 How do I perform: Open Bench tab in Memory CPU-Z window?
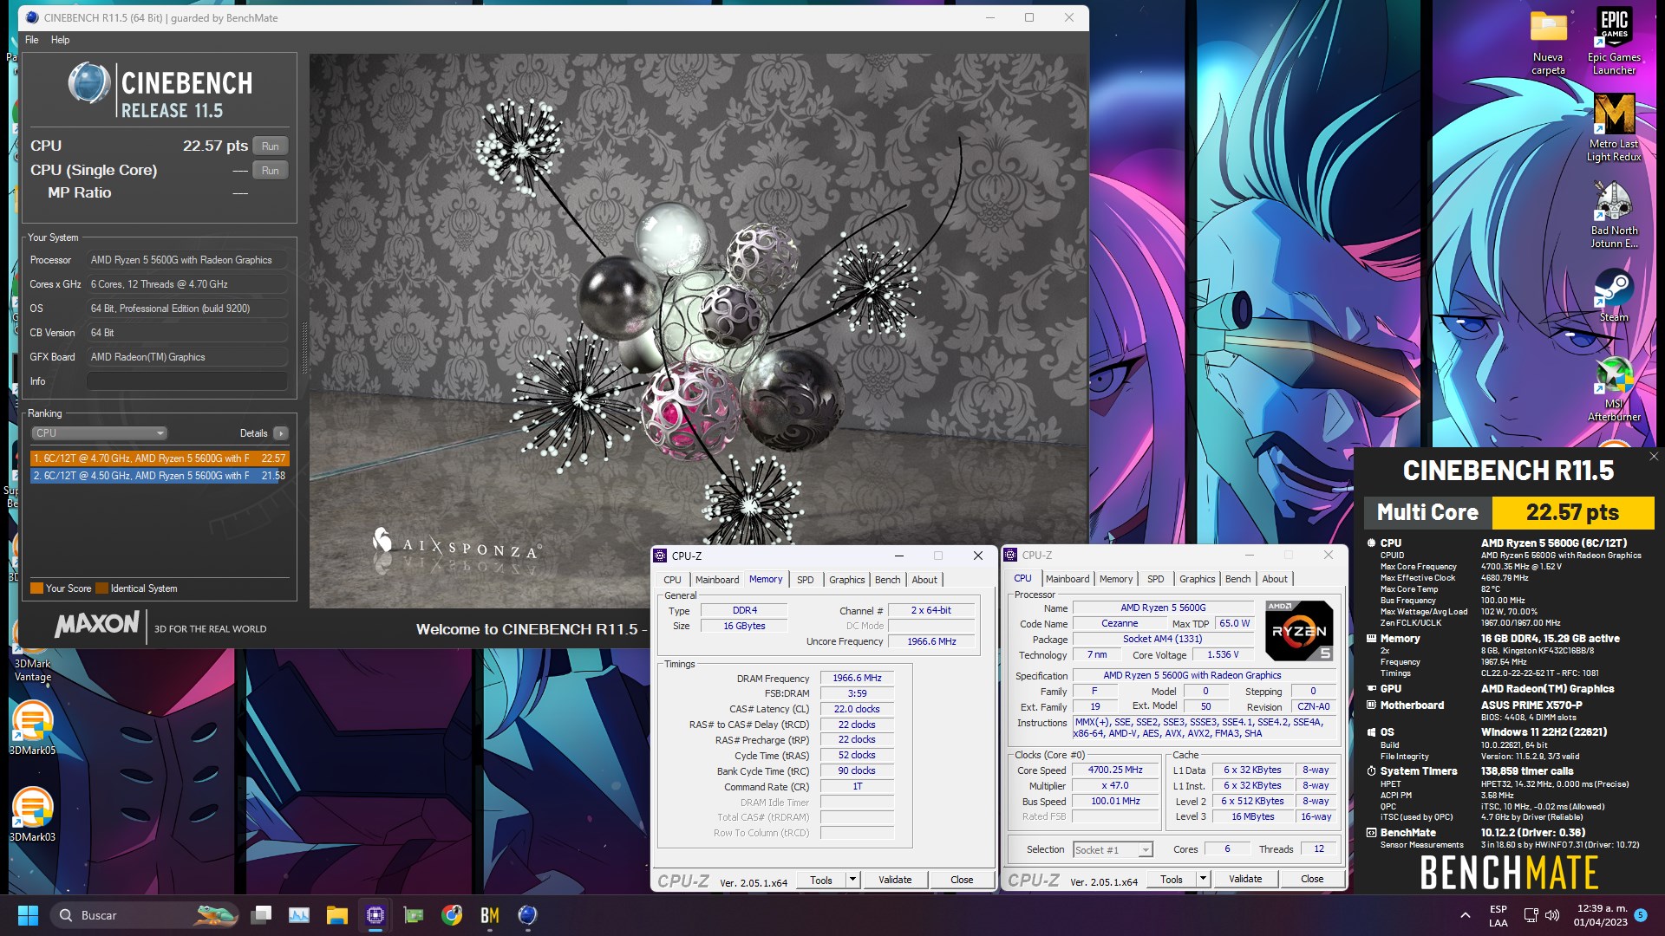888,580
